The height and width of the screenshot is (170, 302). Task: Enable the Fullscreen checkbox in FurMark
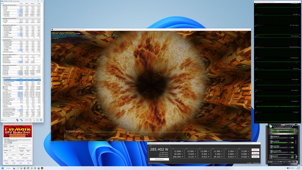pyautogui.click(x=10, y=145)
